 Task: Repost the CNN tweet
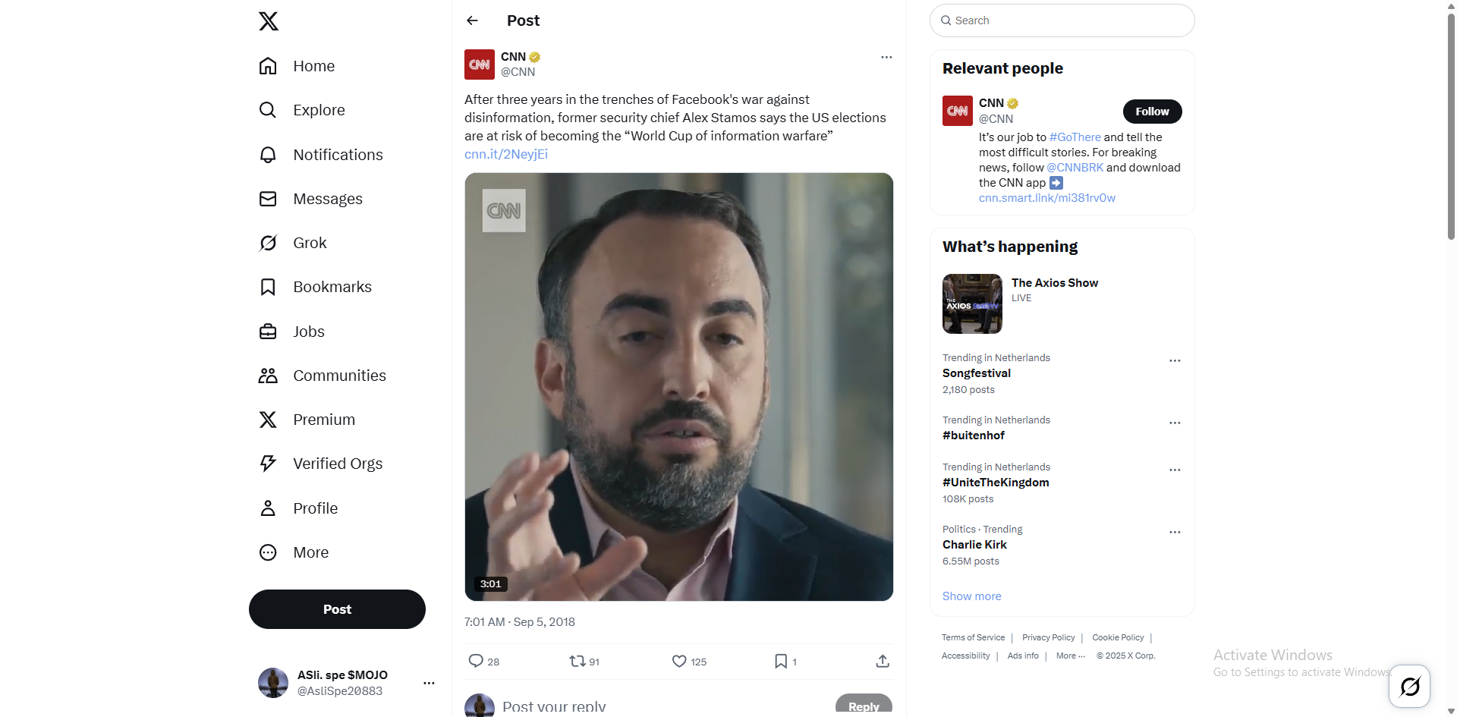pos(577,662)
